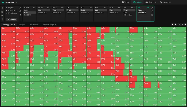This screenshot has width=187, height=107.
Task: Click the reset icon in left sidebar
Action: coord(2,8)
